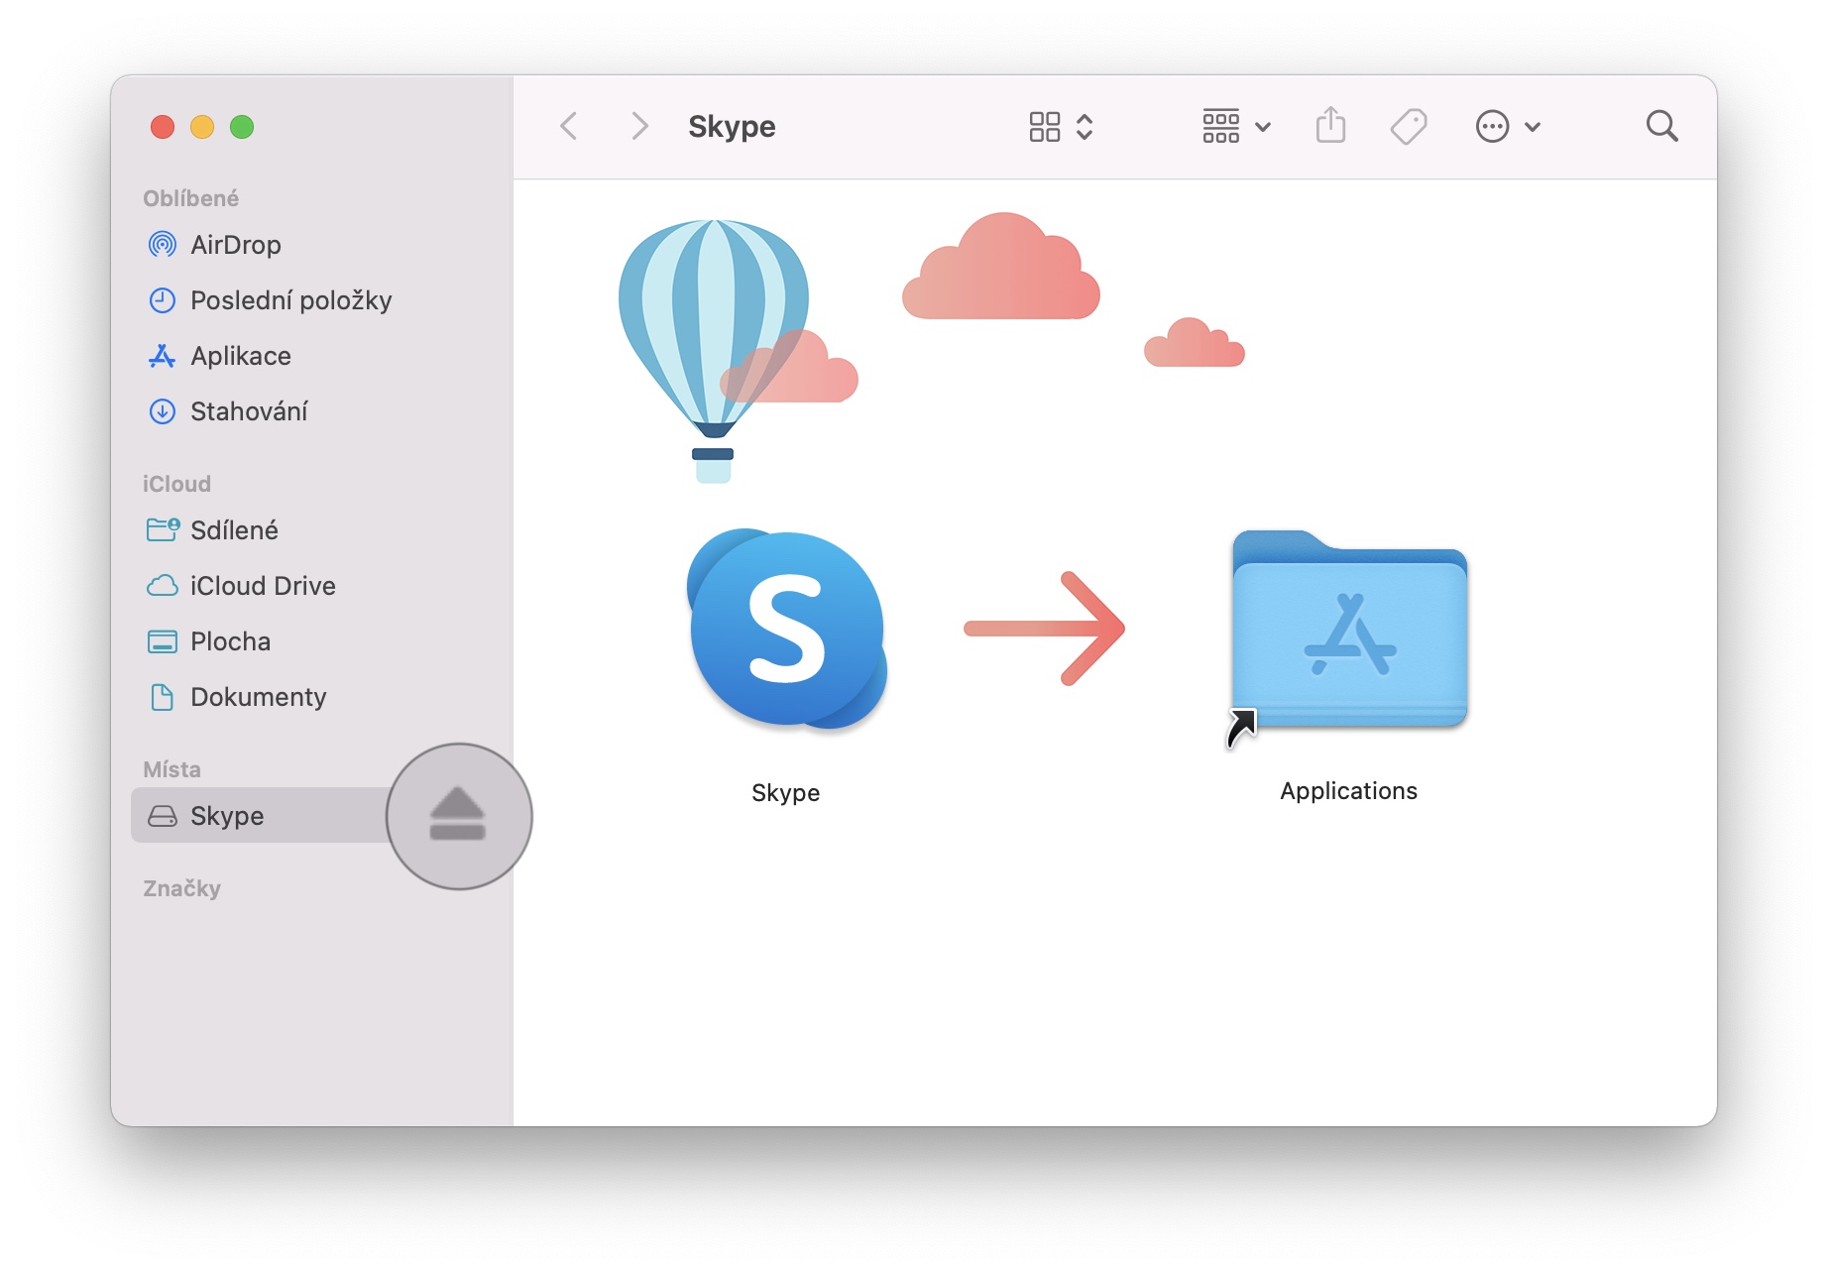The image size is (1828, 1273).
Task: Click the Místa section header
Action: 171,769
